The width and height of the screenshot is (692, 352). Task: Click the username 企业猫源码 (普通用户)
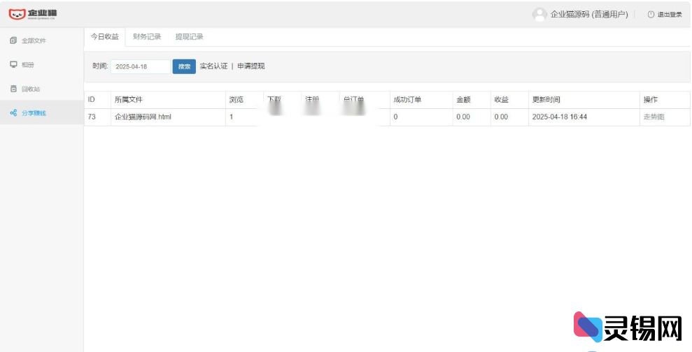(x=589, y=15)
